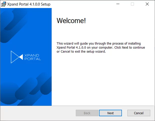Click the grayed-out maximize button
Screen dimensions: 155x121
coord(132,4)
